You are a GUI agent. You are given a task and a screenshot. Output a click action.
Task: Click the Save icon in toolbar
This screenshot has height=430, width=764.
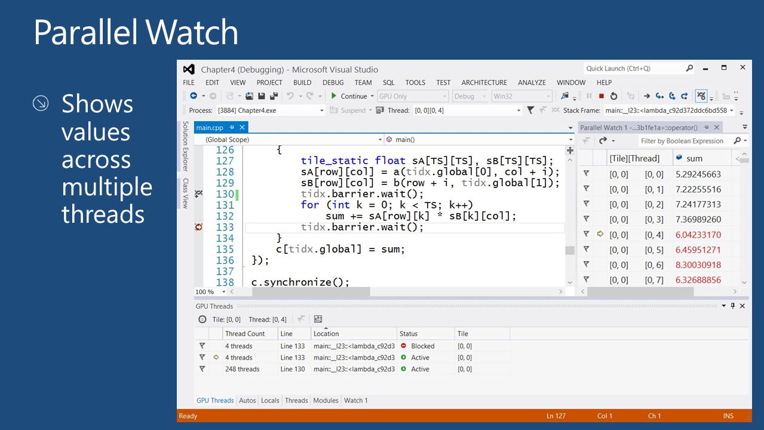click(262, 96)
